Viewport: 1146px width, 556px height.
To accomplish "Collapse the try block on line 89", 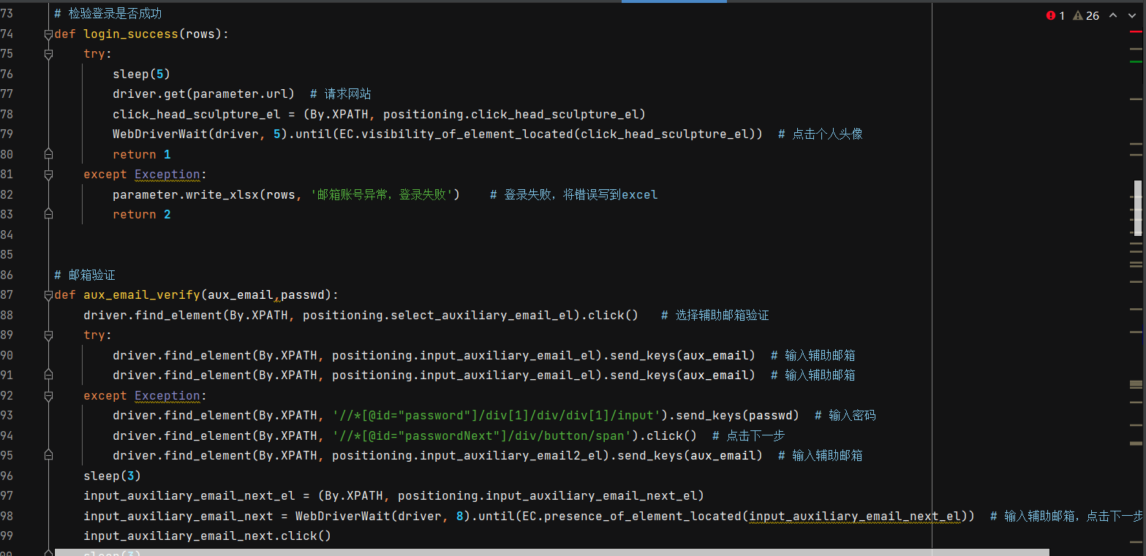I will 48,335.
